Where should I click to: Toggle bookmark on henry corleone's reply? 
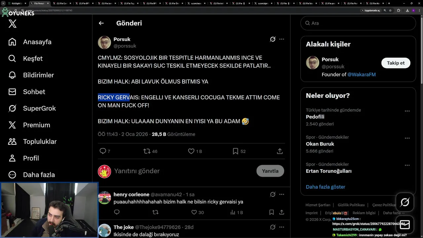[x=271, y=212]
